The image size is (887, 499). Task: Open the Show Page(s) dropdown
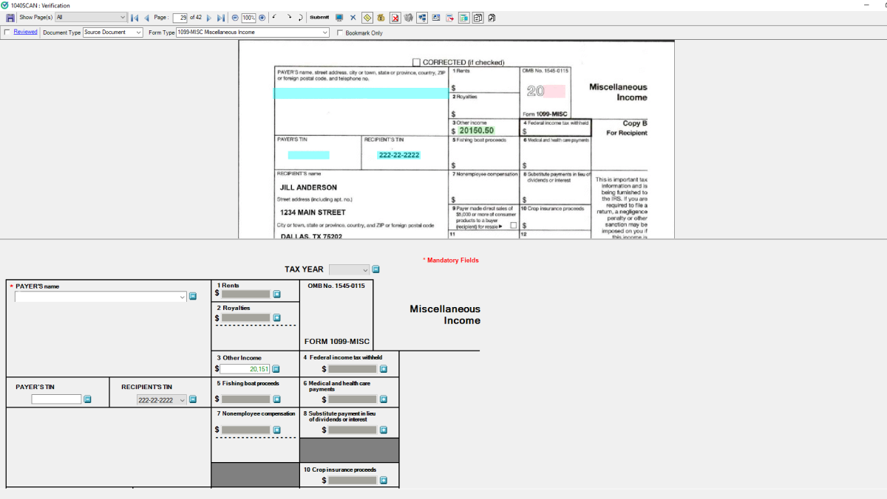coord(123,17)
